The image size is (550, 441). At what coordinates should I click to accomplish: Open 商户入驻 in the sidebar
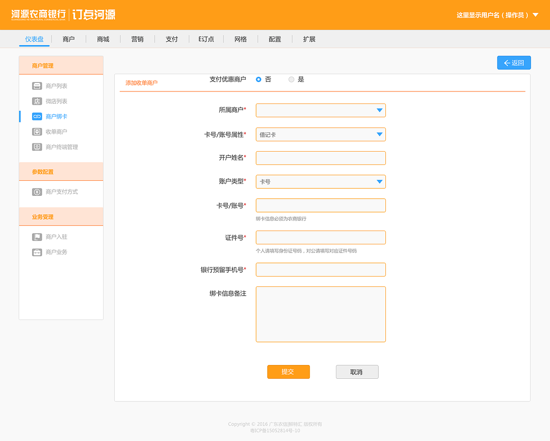point(57,237)
